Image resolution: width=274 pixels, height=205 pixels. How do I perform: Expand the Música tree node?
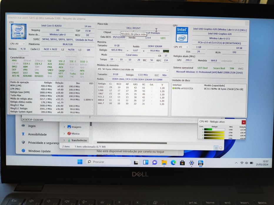pyautogui.click(x=64, y=134)
